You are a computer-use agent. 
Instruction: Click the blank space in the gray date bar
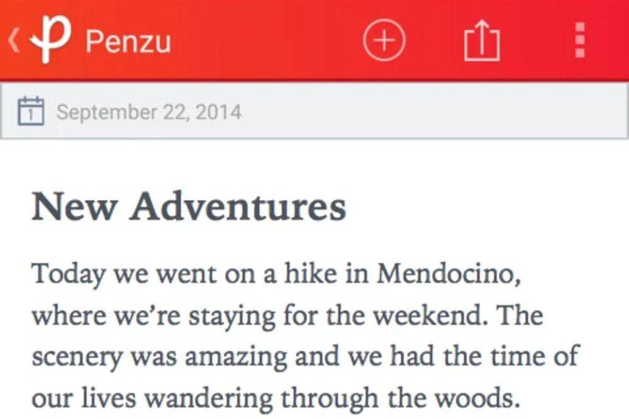coord(433,111)
